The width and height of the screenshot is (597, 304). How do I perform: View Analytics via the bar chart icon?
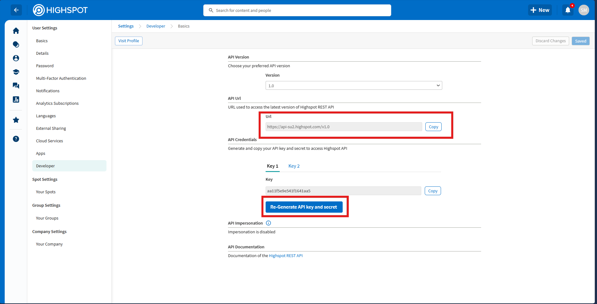click(x=16, y=99)
